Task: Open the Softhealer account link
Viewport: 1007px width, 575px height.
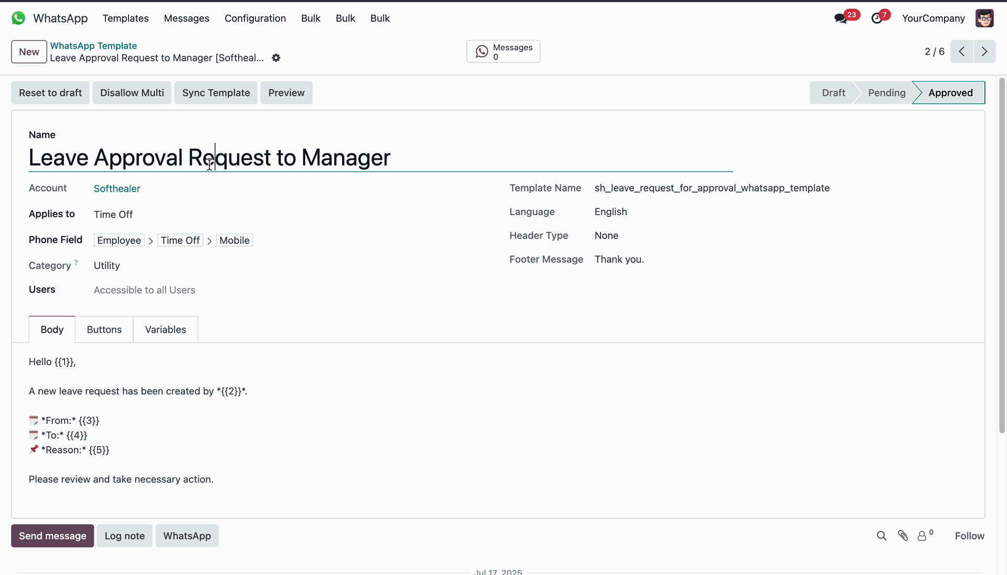Action: pyautogui.click(x=117, y=188)
